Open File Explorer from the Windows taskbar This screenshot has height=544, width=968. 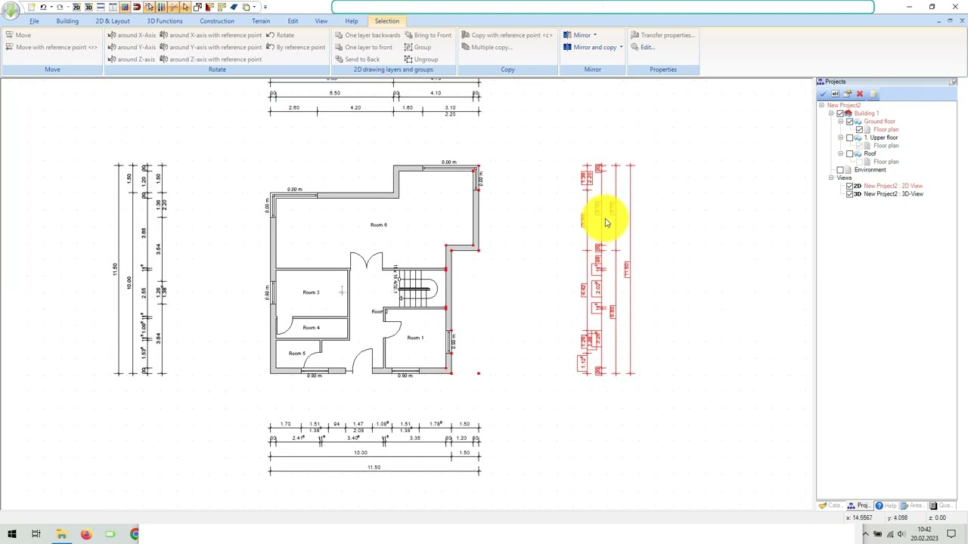tap(62, 534)
